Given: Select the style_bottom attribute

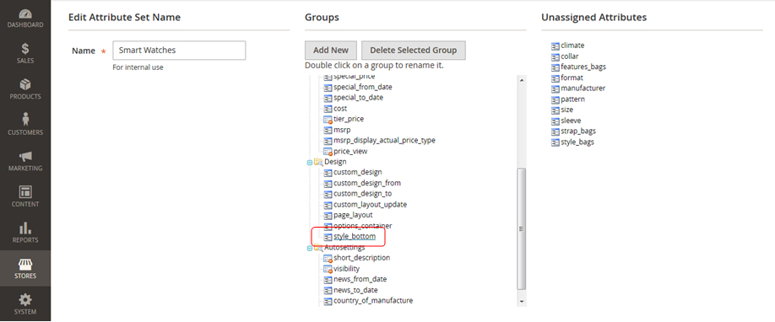Looking at the screenshot, I should tap(355, 237).
